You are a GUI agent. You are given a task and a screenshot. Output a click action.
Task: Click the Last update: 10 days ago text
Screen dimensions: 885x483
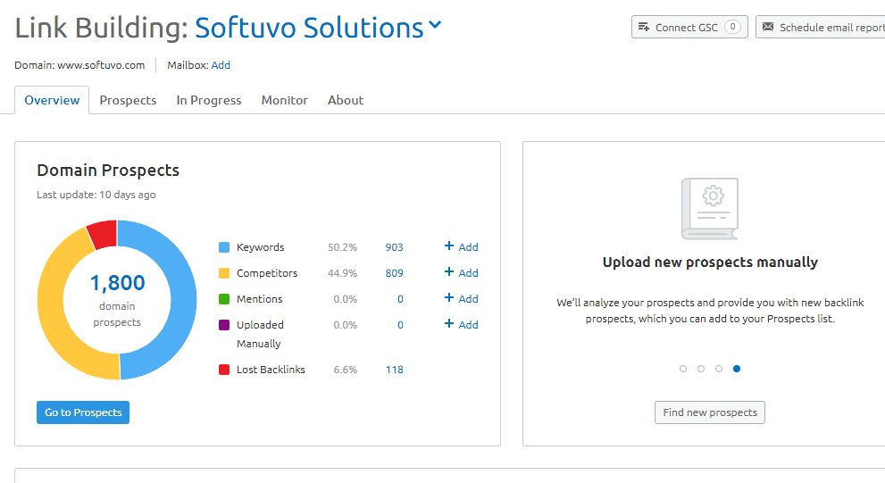(x=96, y=195)
